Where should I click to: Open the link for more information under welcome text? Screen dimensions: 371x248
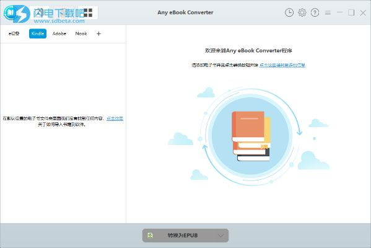coord(282,65)
